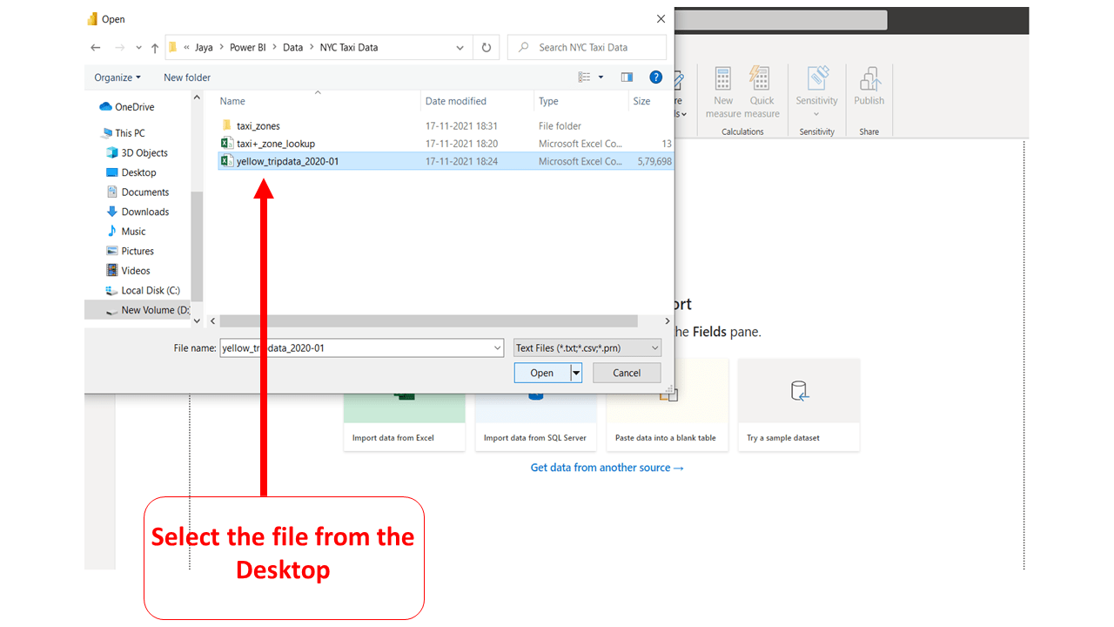Image resolution: width=1114 pixels, height=627 pixels.
Task: Open the dialog help question mark
Action: click(655, 77)
